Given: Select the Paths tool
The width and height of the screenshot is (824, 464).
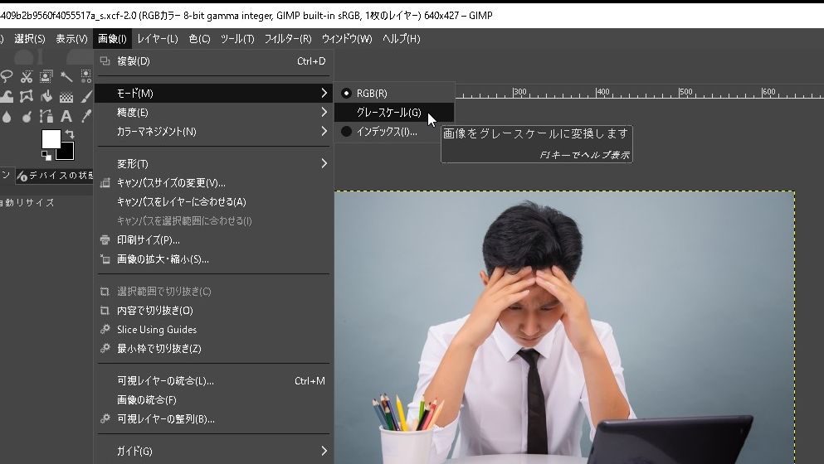Looking at the screenshot, I should pyautogui.click(x=46, y=117).
